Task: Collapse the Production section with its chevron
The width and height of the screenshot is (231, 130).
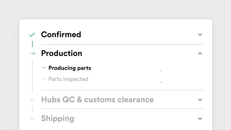Action: pyautogui.click(x=200, y=53)
